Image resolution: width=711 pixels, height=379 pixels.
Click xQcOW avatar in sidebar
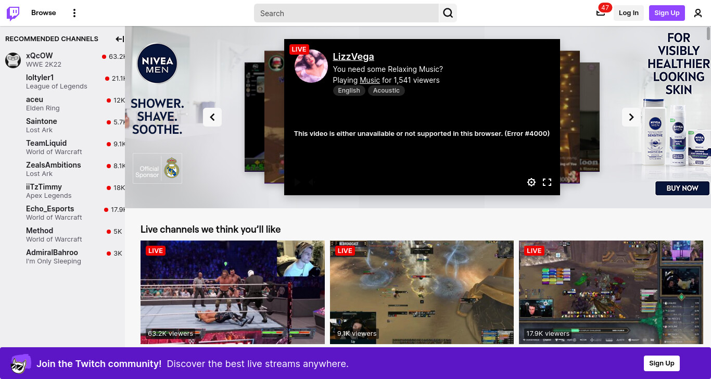[x=13, y=60]
